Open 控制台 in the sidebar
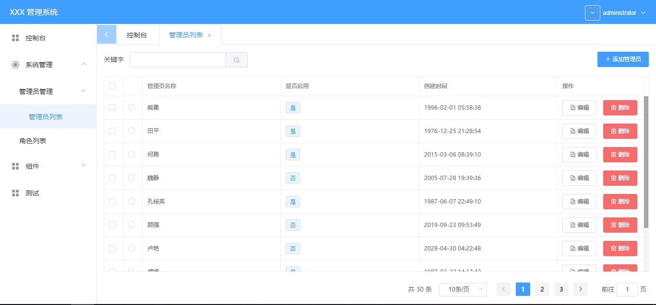The width and height of the screenshot is (656, 305). (x=48, y=38)
